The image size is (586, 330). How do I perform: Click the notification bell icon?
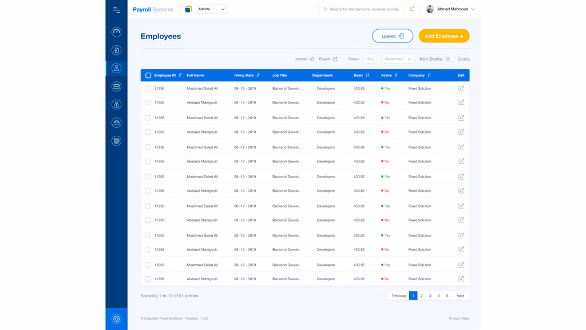(411, 9)
